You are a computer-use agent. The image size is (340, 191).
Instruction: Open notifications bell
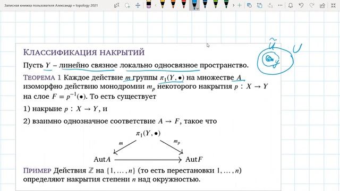point(291,5)
